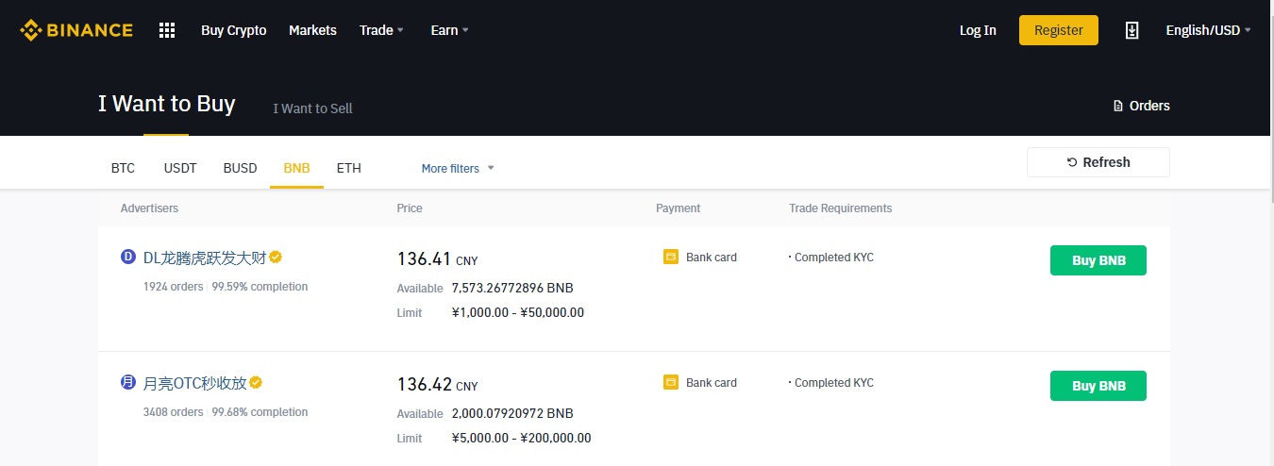Click the DL龙腾虎跃发大财 avatar icon

128,257
